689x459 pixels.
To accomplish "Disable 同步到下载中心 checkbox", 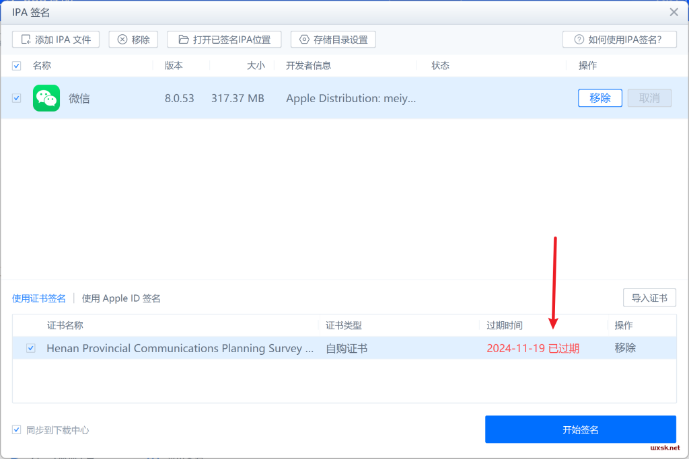I will point(17,430).
